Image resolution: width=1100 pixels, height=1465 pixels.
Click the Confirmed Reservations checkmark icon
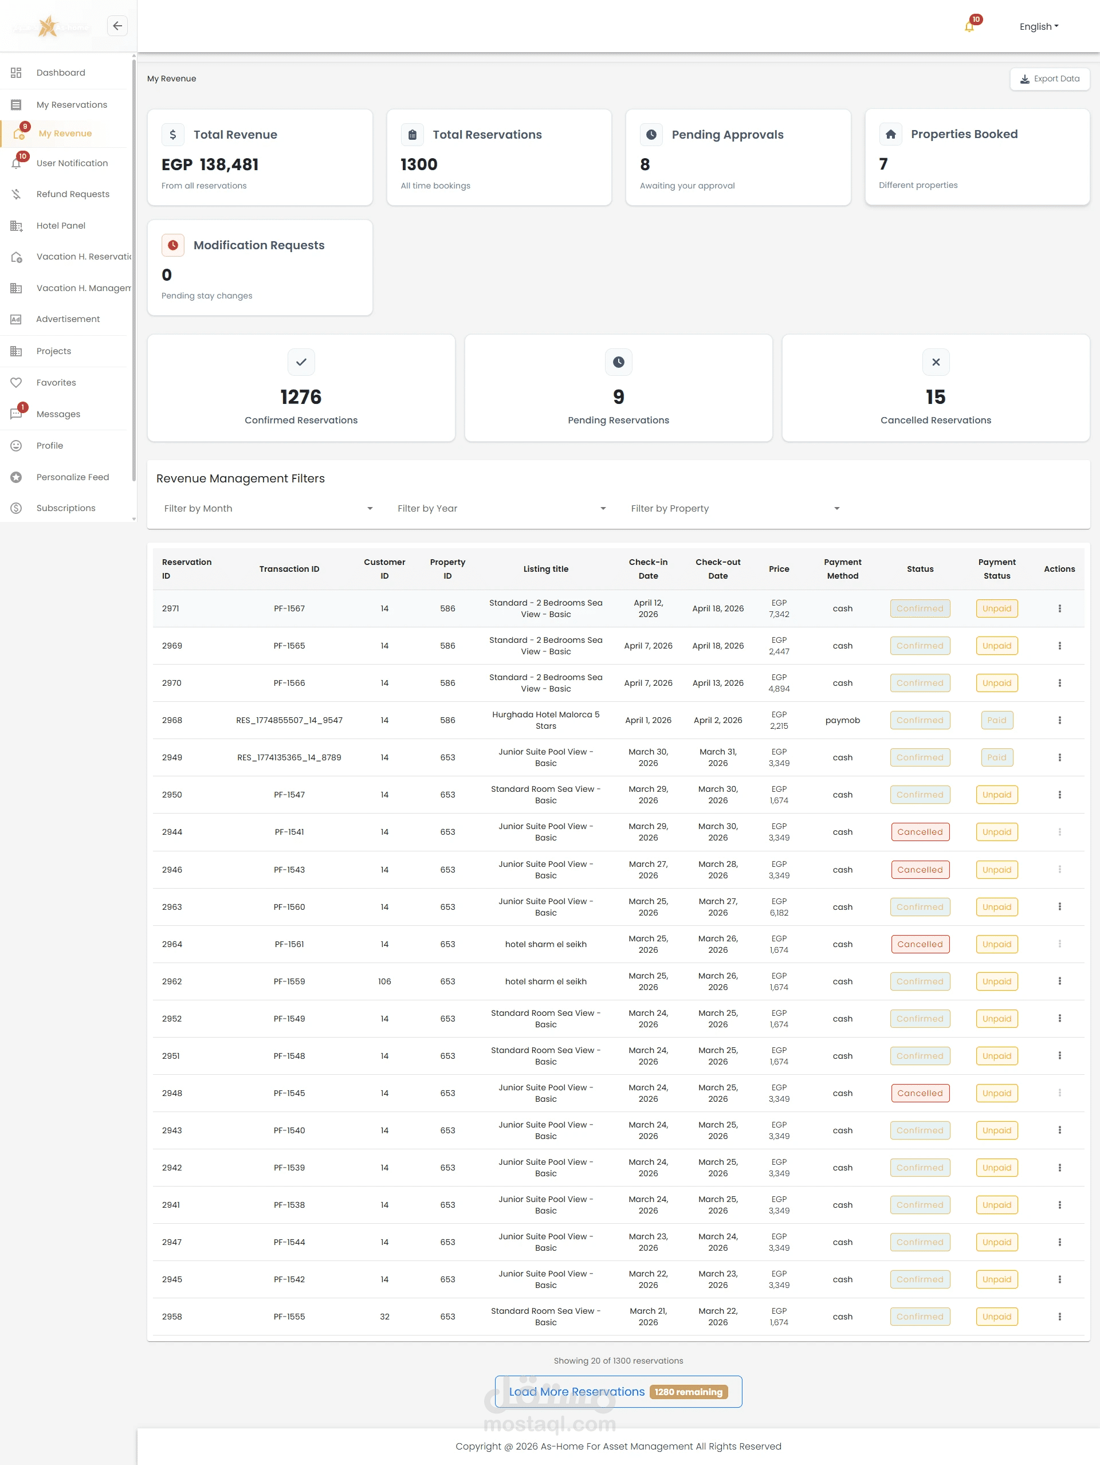tap(301, 362)
